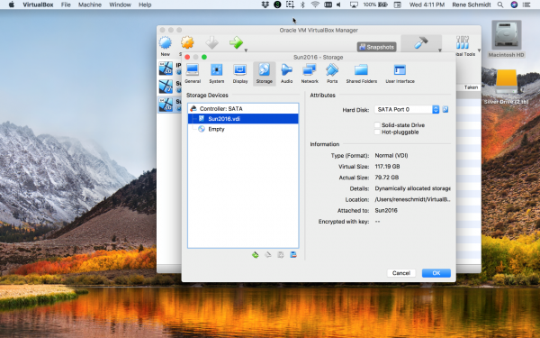Enable the Solid-state Drive checkbox
Image resolution: width=540 pixels, height=338 pixels.
click(377, 125)
